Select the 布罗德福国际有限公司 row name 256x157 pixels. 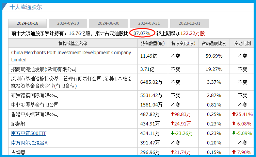pyautogui.click(x=35, y=95)
